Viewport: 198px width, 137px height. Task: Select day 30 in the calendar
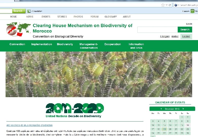tap(188, 133)
